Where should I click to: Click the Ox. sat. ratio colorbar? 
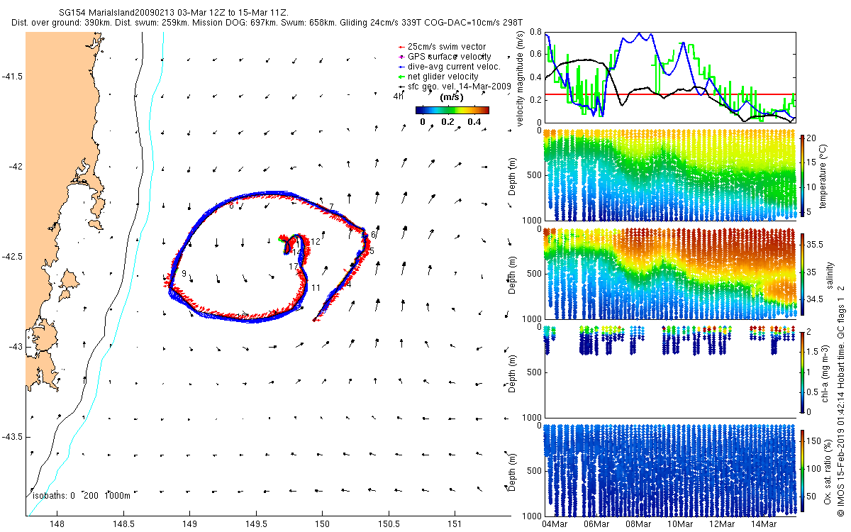(x=802, y=471)
